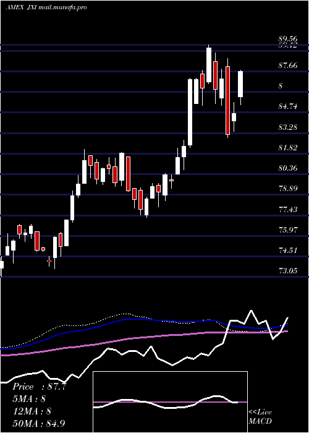The width and height of the screenshot is (309, 433).
Task: Click the last white candlestick on the right
Action: point(240,84)
